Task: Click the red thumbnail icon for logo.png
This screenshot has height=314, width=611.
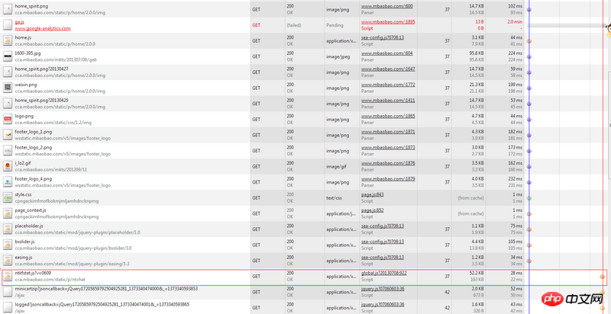Action: 8,120
